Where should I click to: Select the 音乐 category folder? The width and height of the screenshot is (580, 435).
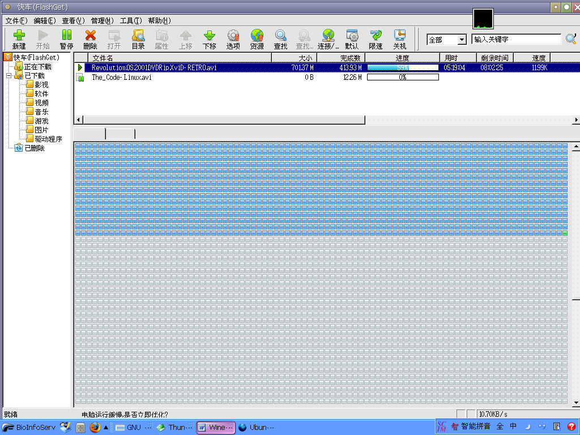tap(41, 112)
